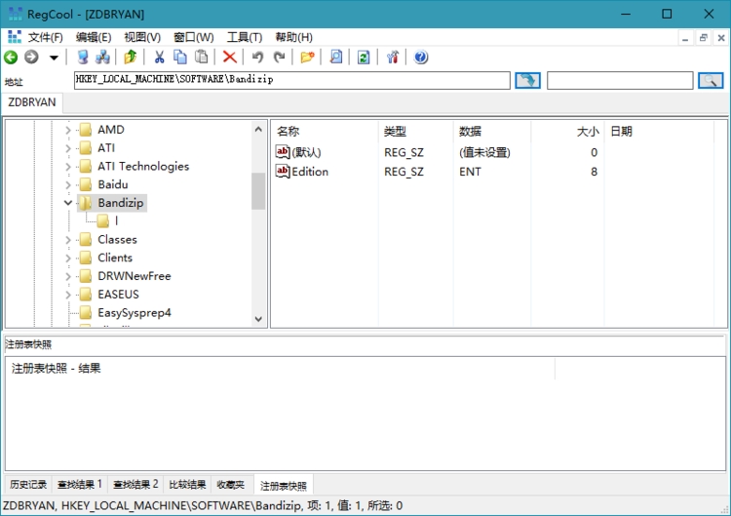This screenshot has height=516, width=731.
Task: Expand the ATI Technologies key
Action: 68,166
